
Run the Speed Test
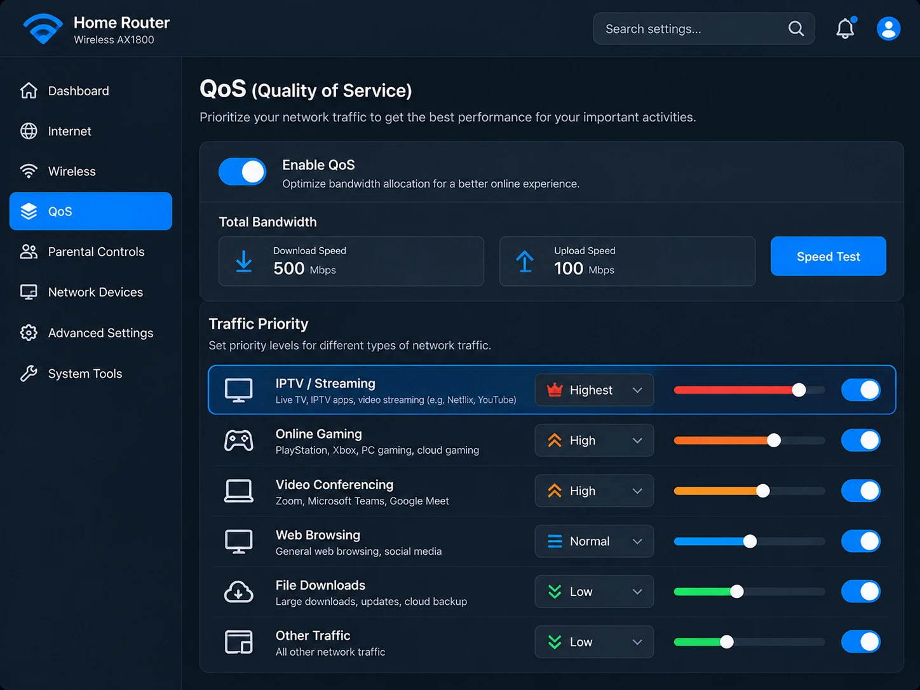pos(829,256)
